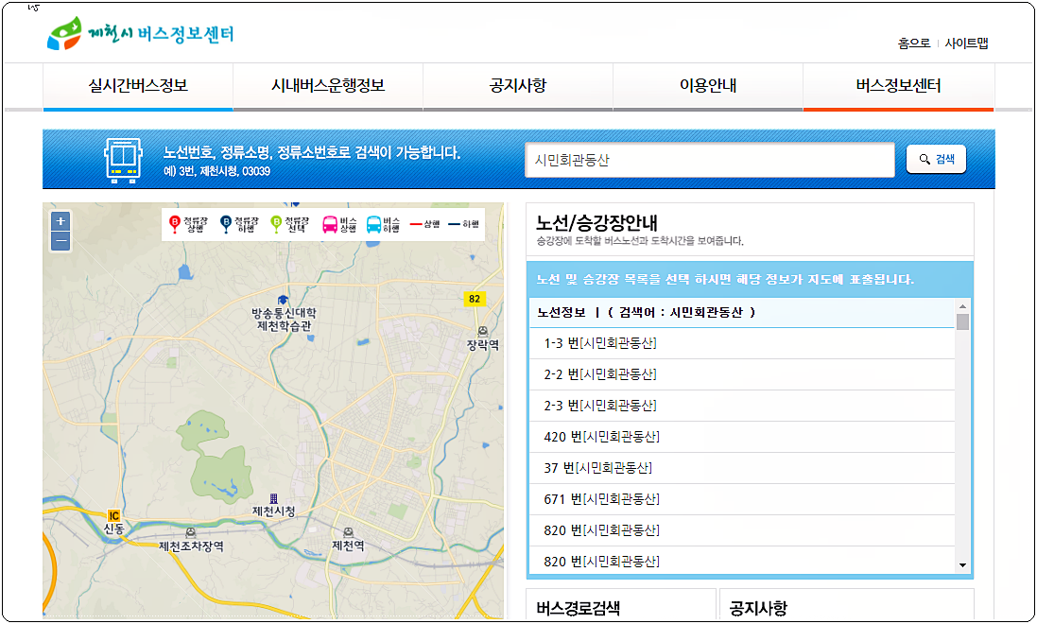Go to 홈으로 link
The width and height of the screenshot is (1037, 624).
click(913, 43)
